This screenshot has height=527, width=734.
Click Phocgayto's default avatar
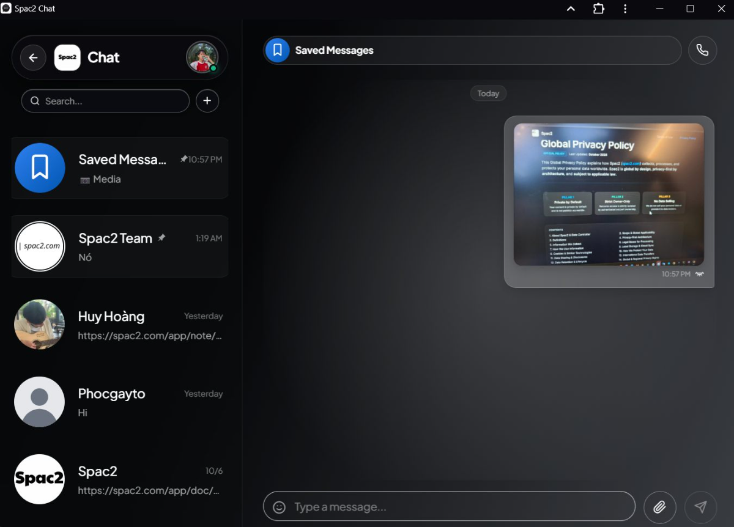tap(40, 402)
